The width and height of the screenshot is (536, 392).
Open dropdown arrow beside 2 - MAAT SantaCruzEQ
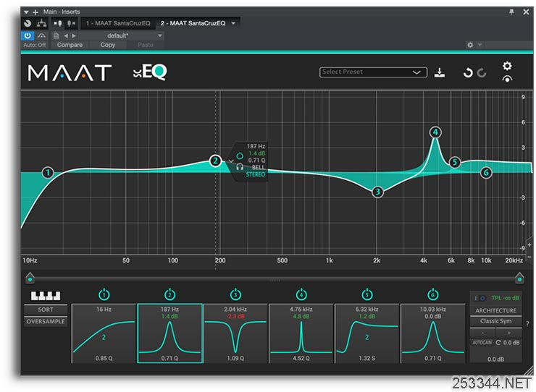233,23
